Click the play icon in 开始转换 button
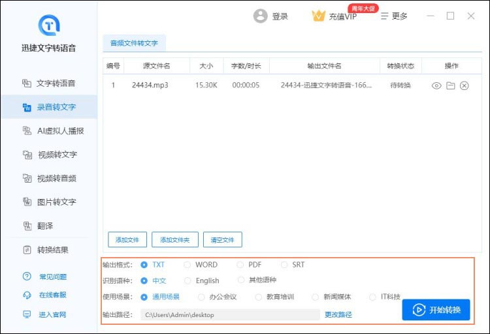The image size is (490, 334). point(419,310)
